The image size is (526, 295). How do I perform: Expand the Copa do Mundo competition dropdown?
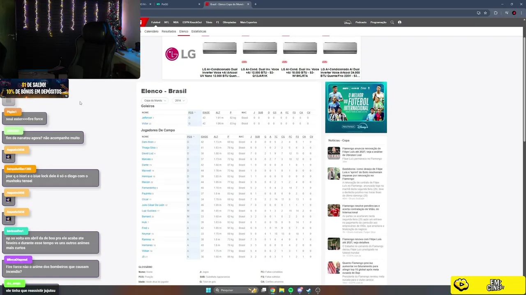point(155,100)
